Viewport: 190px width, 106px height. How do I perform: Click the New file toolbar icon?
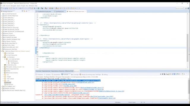[1, 8]
